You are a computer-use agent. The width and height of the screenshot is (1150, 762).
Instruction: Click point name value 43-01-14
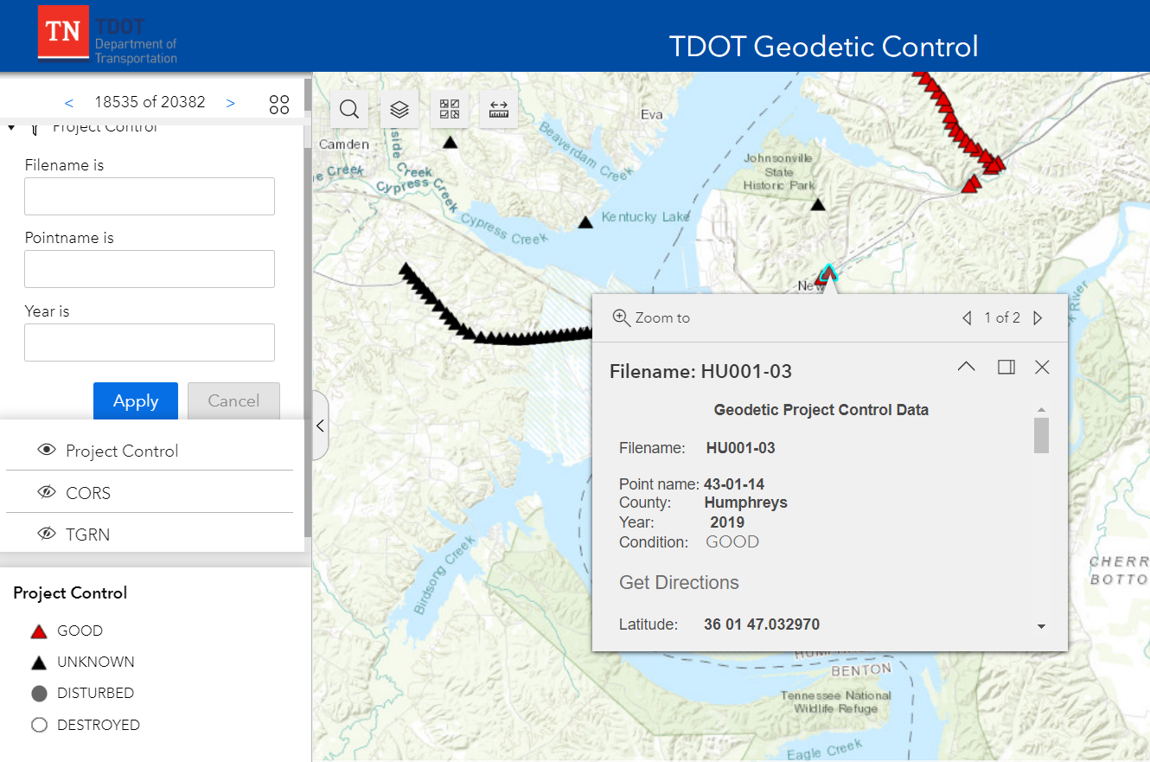click(734, 484)
